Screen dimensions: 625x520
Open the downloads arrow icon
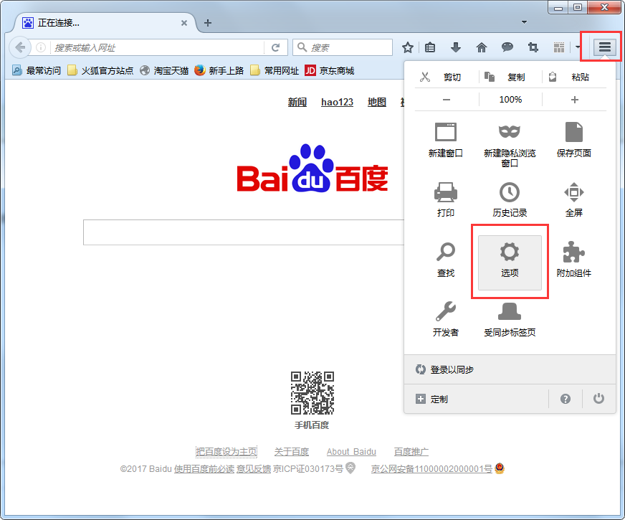pos(456,48)
